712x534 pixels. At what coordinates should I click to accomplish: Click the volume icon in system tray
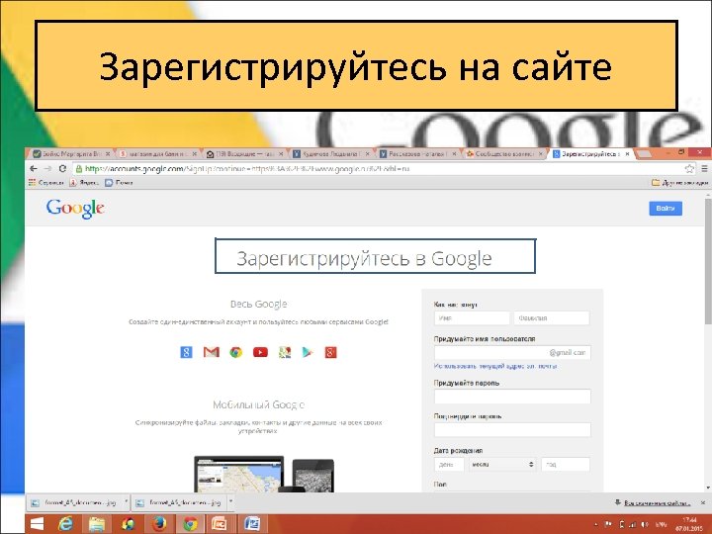pos(645,525)
